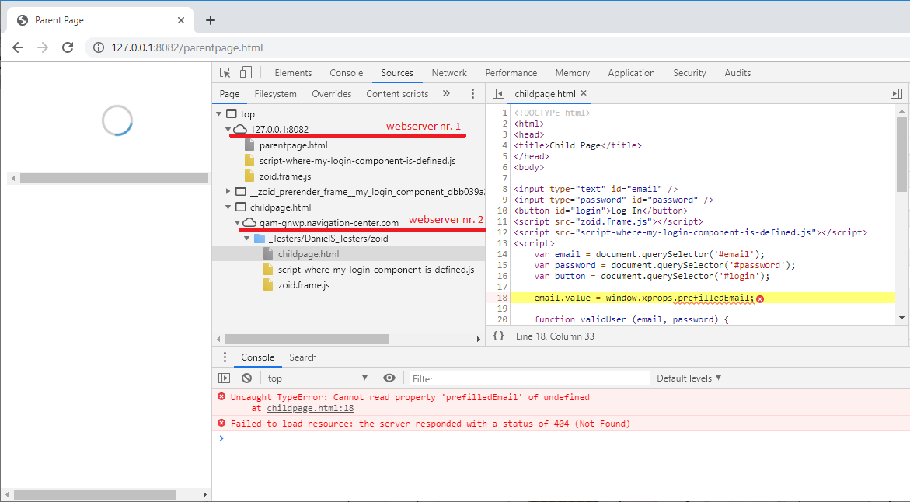Create a live expression with the eye icon
This screenshot has width=910, height=502.
click(x=389, y=378)
